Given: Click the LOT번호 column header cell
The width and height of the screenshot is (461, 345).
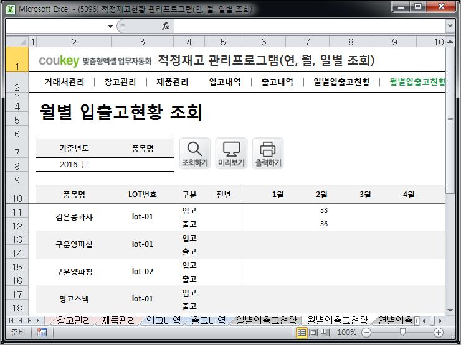Looking at the screenshot, I should click(x=142, y=195).
